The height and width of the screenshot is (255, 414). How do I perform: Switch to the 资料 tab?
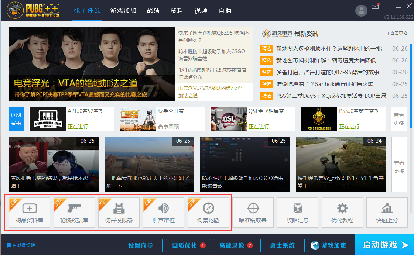pos(177,11)
